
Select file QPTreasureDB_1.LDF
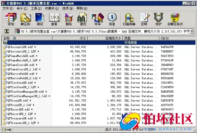[23, 123]
